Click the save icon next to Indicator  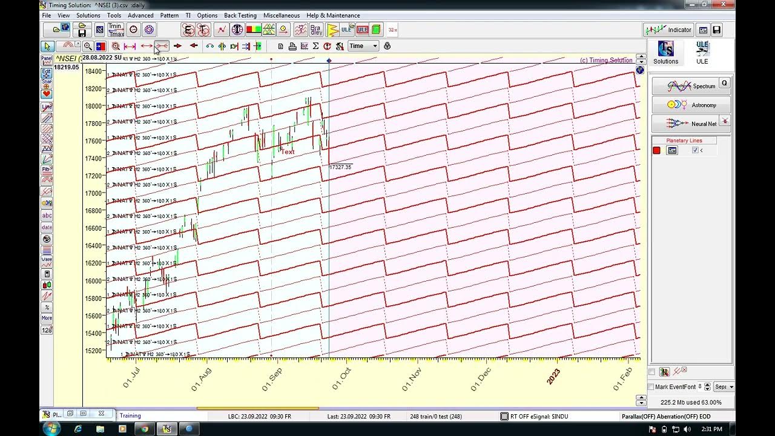click(x=716, y=30)
